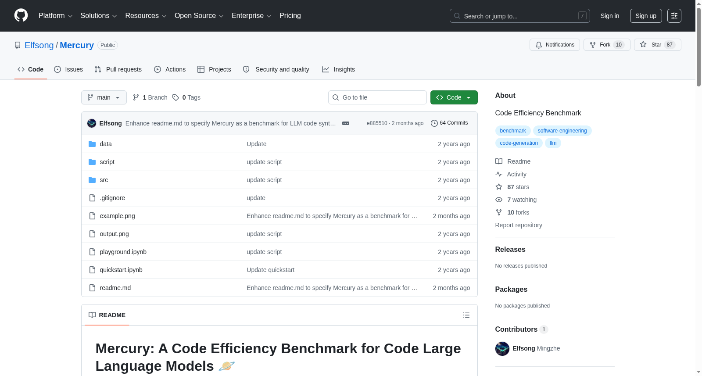Click the tag icon beside 0 Tags
702x376 pixels.
pos(175,97)
